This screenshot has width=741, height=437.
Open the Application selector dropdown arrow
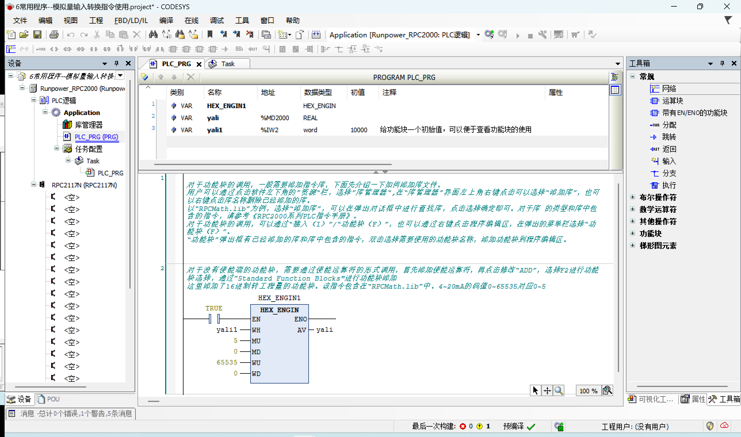(x=478, y=35)
